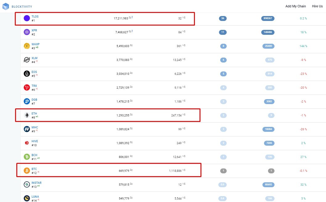This screenshot has width=326, height=202.
Task: Click the INSTAR coin icon
Action: [27, 184]
